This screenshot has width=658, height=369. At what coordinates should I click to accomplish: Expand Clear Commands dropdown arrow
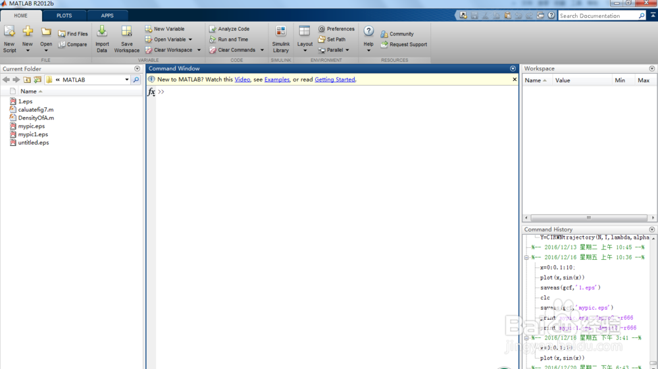tap(263, 50)
